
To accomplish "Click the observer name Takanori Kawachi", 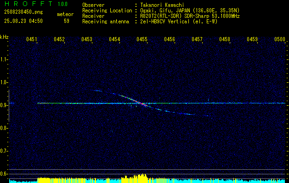I will [161, 5].
